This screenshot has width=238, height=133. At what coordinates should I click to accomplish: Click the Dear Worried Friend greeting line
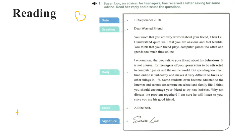tap(149, 29)
